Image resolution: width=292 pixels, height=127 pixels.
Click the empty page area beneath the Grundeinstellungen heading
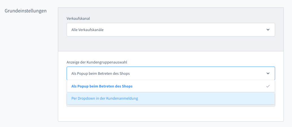tap(26, 71)
